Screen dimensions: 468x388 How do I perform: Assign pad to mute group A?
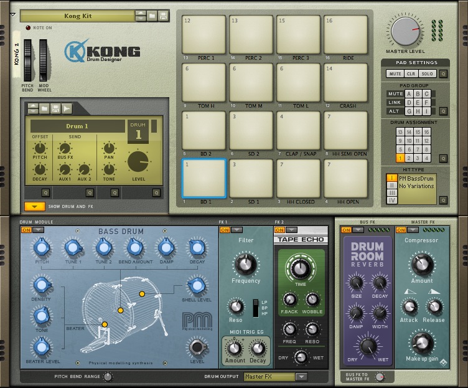(x=409, y=94)
